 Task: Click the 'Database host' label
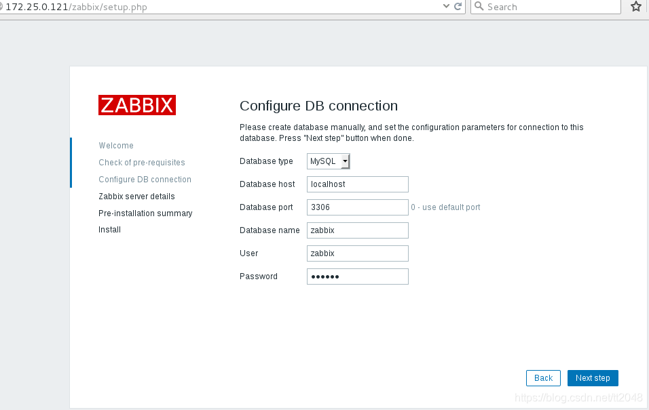coord(267,184)
